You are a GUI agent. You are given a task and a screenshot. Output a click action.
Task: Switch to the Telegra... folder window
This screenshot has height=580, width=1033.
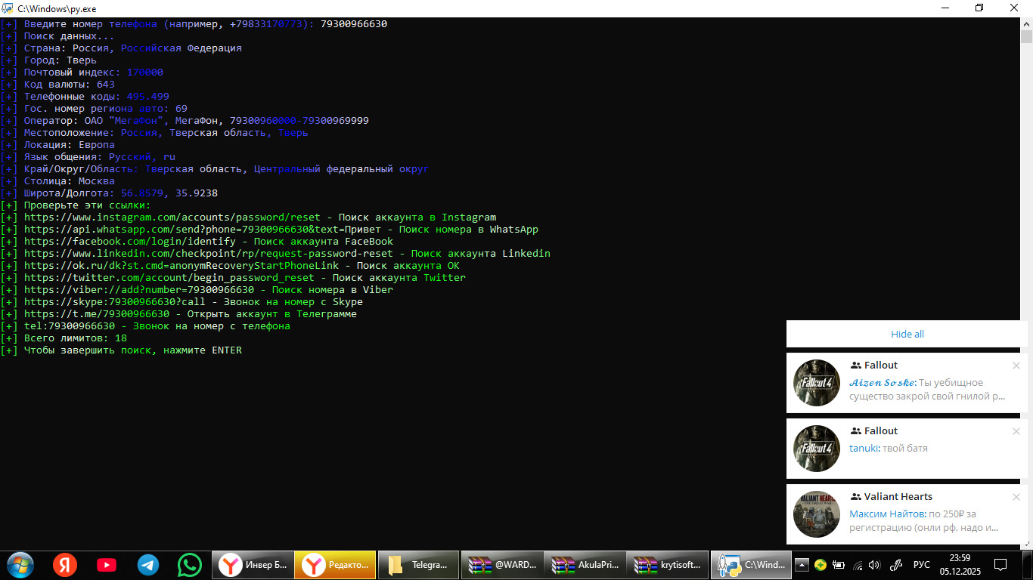(x=418, y=564)
